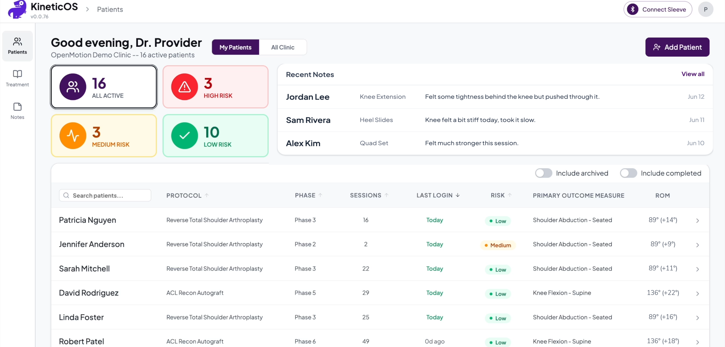
Task: Click the add-person icon in Add Patient
Action: click(657, 47)
